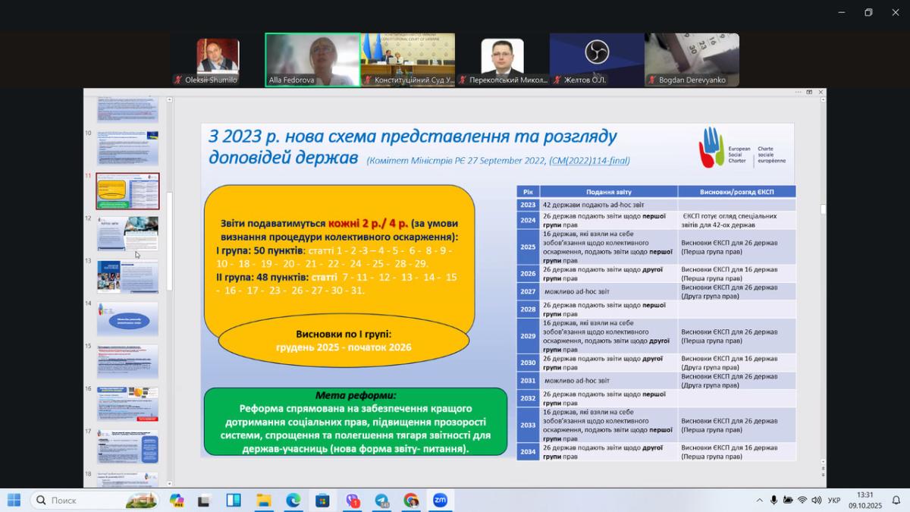Open Google Chrome from the taskbar
The height and width of the screenshot is (512, 910).
[x=411, y=500]
